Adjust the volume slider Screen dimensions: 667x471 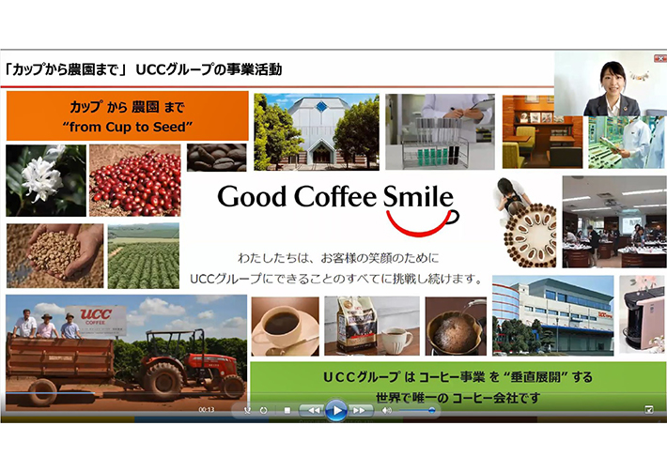coord(417,410)
